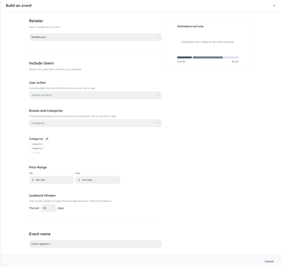
Task: Select category 1 in Categories list
Action: [37, 144]
